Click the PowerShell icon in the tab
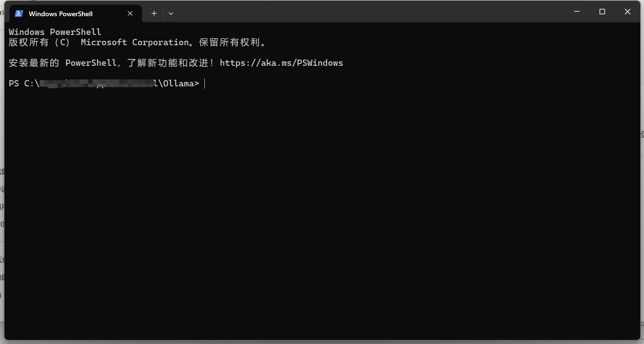The image size is (644, 344). 19,14
